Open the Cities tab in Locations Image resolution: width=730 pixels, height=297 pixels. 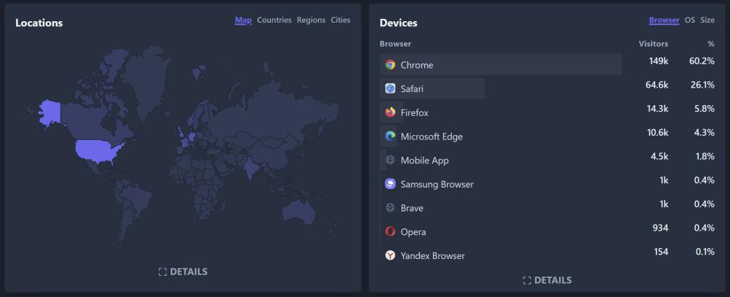340,20
